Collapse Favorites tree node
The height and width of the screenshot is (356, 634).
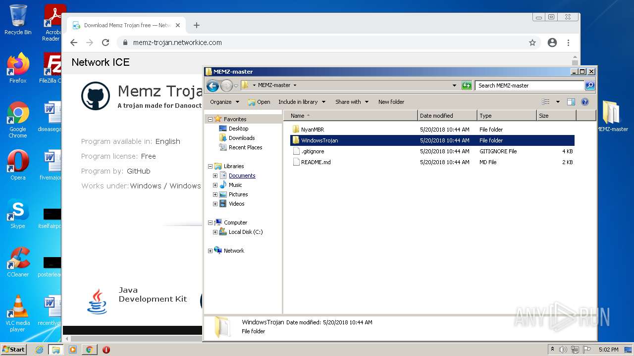(210, 119)
